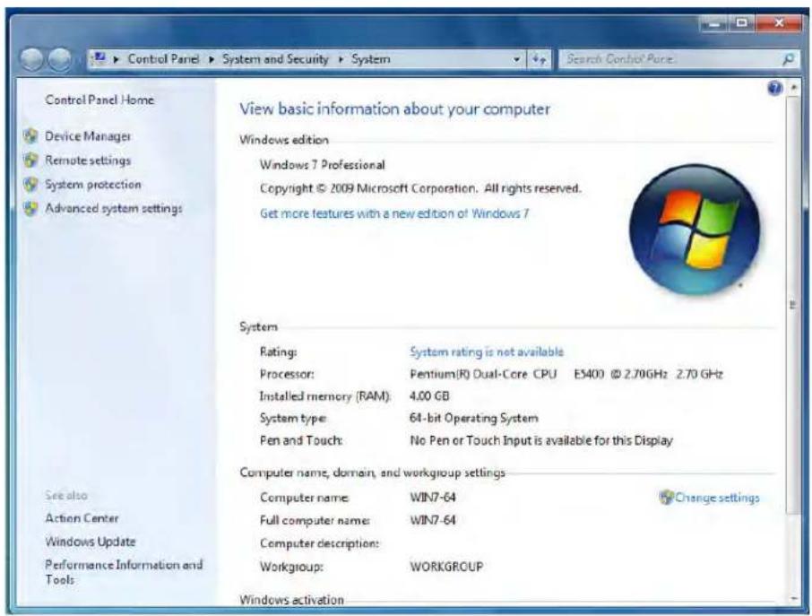Maximize the System window
This screenshot has height=616, width=812.
tap(742, 23)
